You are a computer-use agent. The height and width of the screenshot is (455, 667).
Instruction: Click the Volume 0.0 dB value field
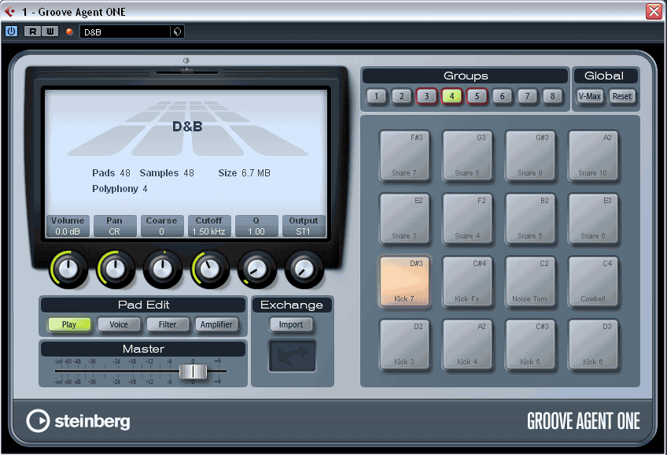(x=68, y=231)
